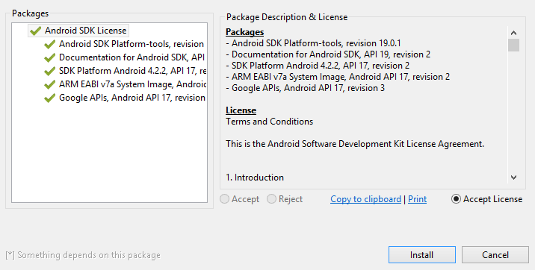Image resolution: width=535 pixels, height=270 pixels.
Task: Click checkmark icon next to Android SDK Platform-tools
Action: pos(50,44)
